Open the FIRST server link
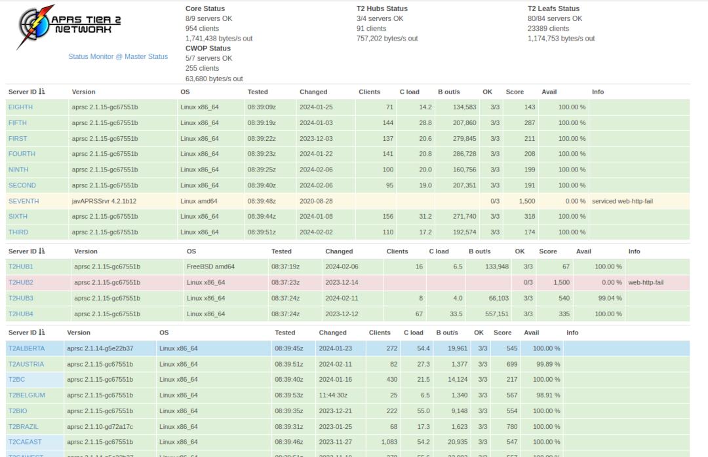708x457 pixels. (18, 139)
